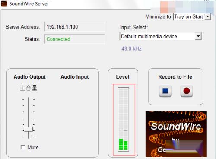Screen dimensions: 216x159
Task: Select the Audio Output heading
Action: (29, 77)
